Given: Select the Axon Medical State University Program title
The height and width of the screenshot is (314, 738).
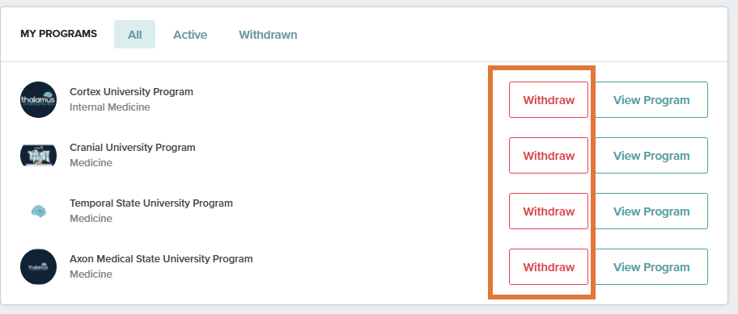Looking at the screenshot, I should [x=161, y=258].
